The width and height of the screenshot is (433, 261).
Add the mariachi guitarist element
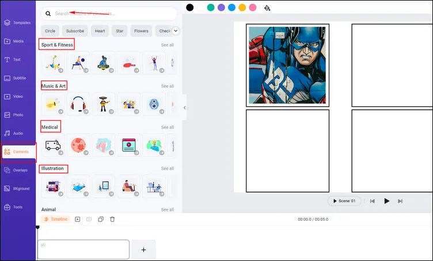[104, 104]
